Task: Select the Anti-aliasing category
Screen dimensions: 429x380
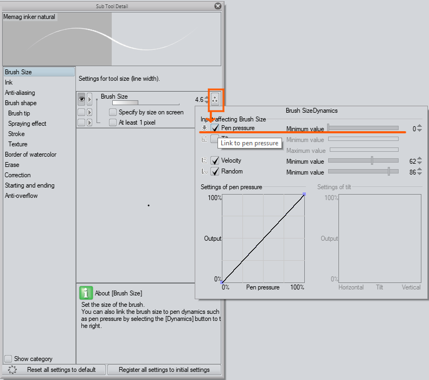Action: pyautogui.click(x=20, y=93)
